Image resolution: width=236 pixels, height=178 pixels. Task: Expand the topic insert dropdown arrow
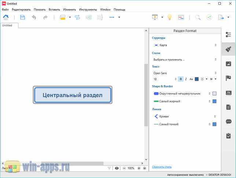pyautogui.click(x=70, y=17)
